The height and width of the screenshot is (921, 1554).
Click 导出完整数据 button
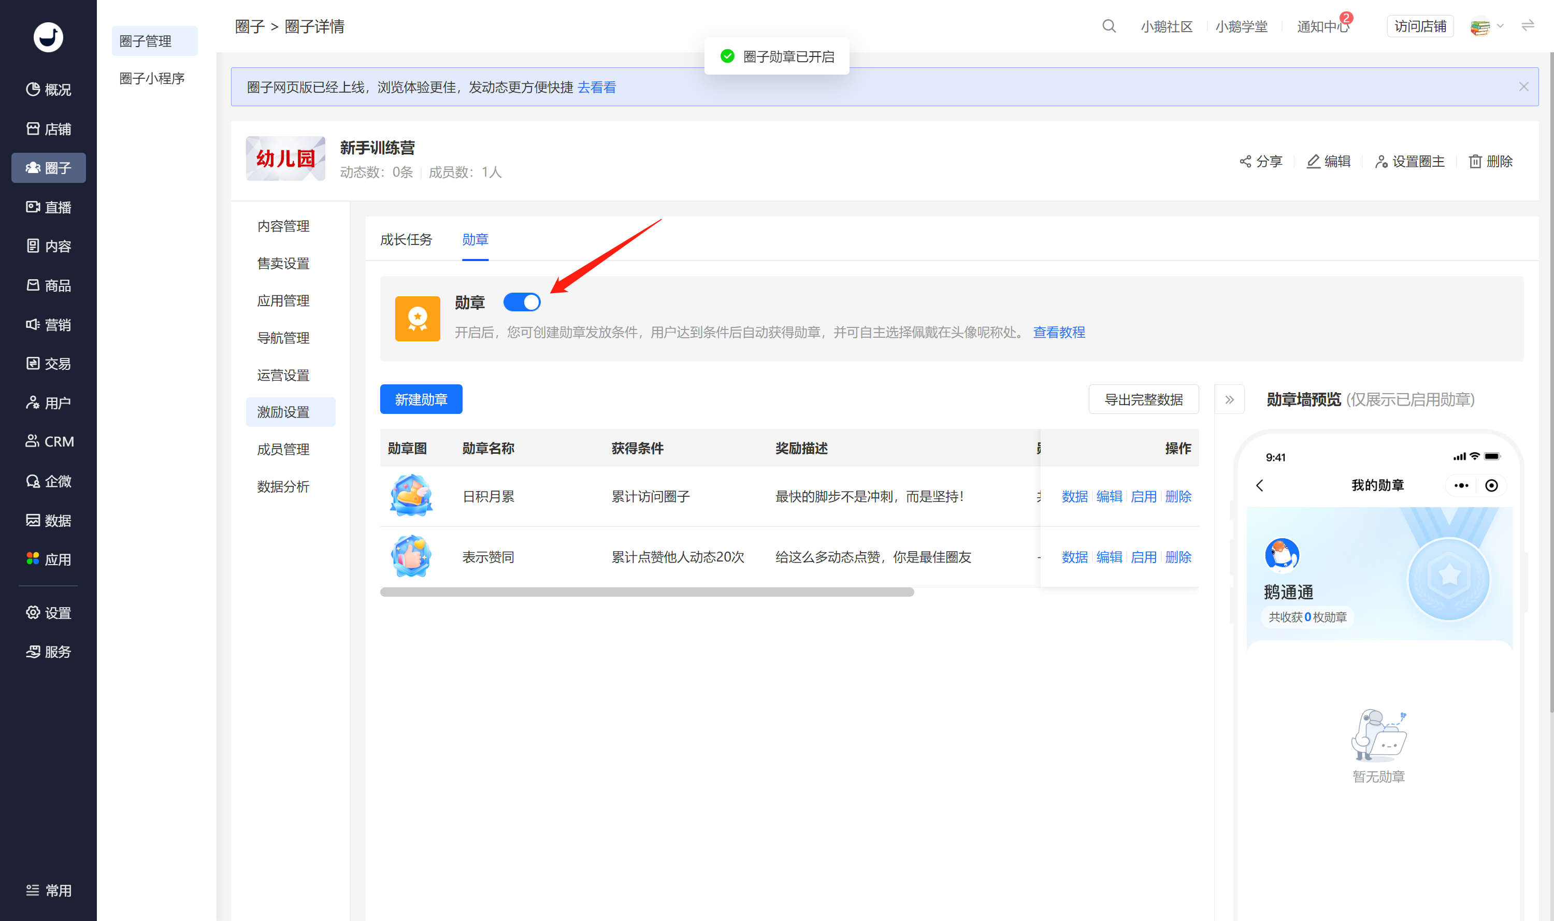1143,399
